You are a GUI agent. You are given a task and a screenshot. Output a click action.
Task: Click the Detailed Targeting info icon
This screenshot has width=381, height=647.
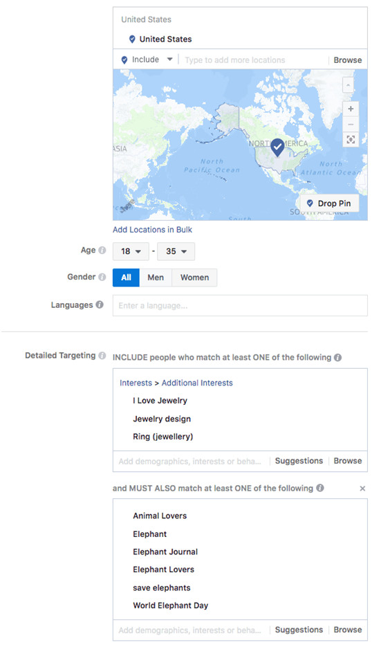pyautogui.click(x=102, y=355)
